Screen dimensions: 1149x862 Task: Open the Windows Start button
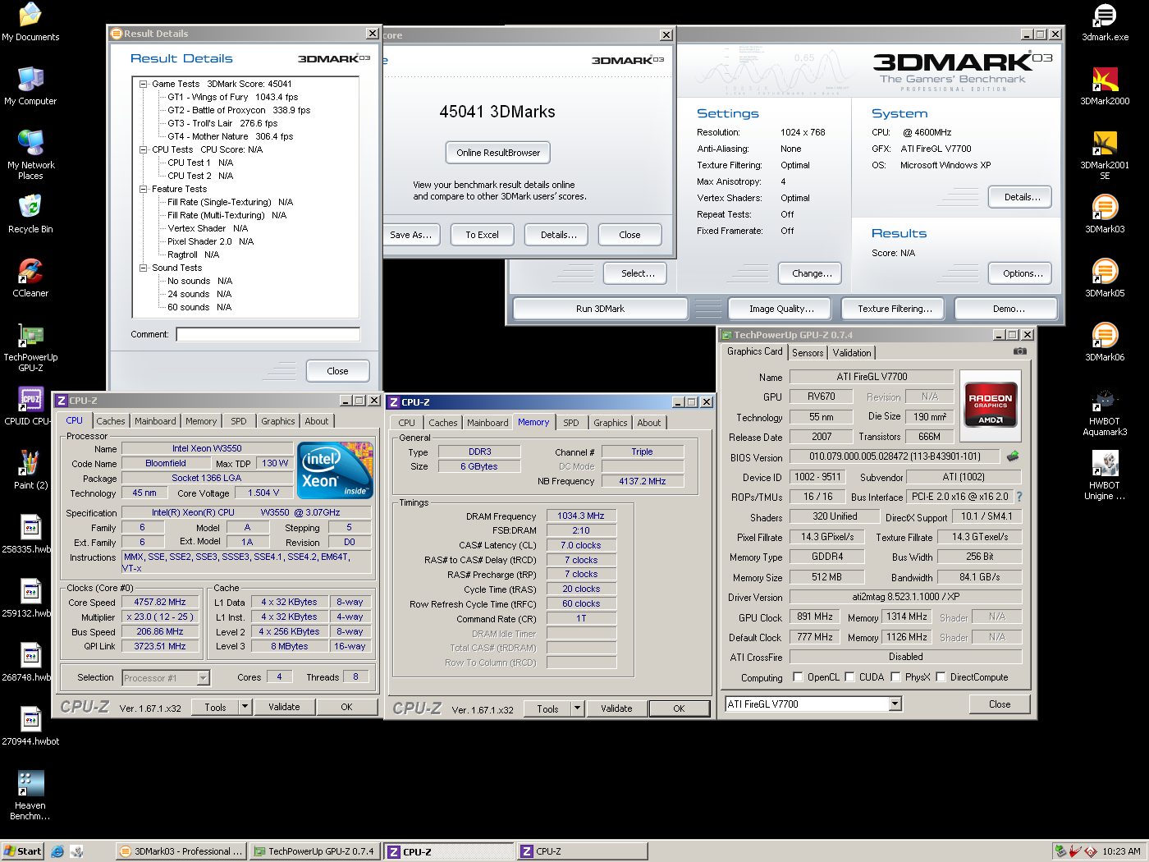22,851
